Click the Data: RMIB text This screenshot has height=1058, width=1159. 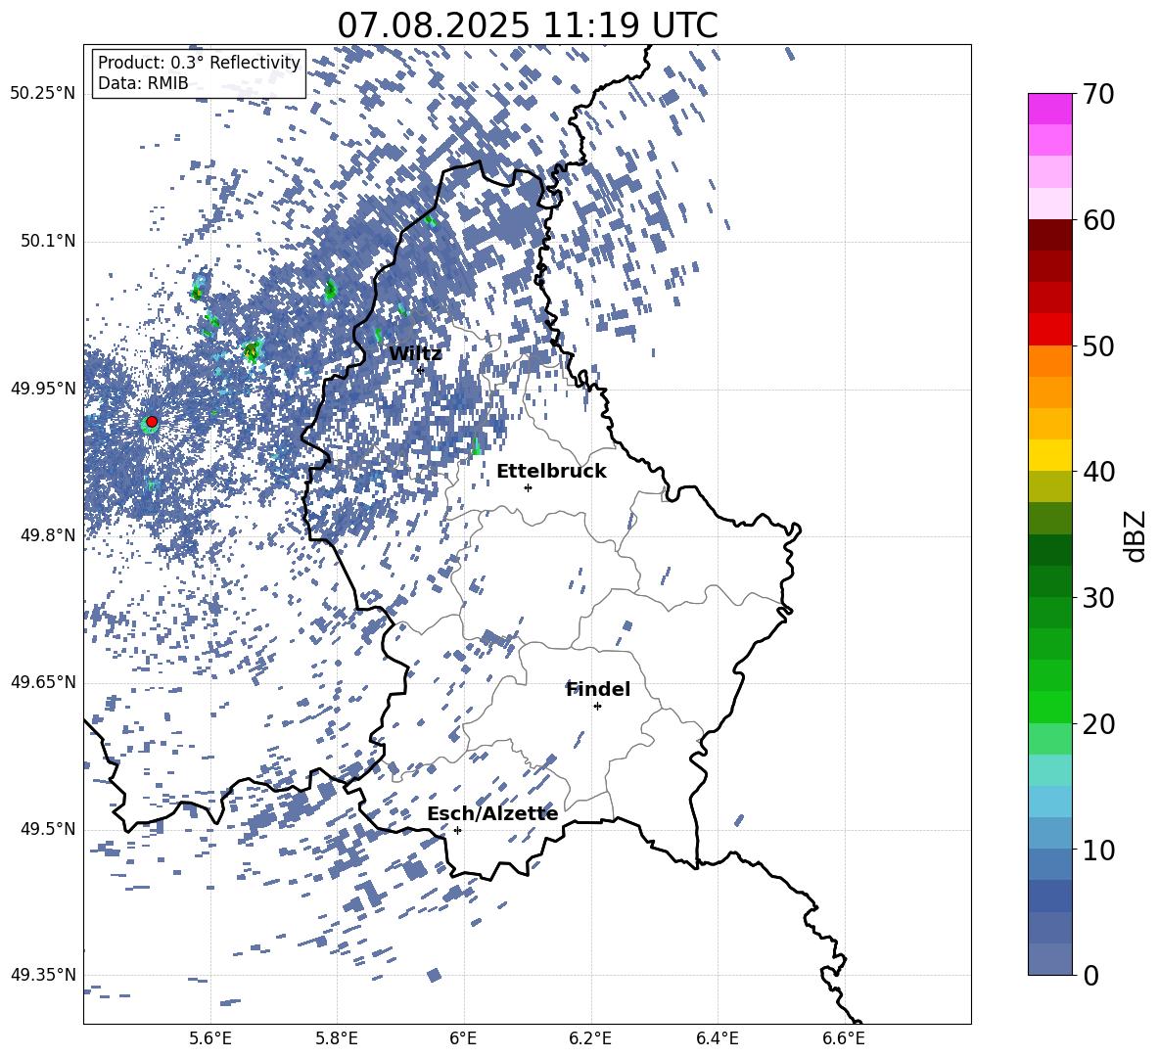143,83
